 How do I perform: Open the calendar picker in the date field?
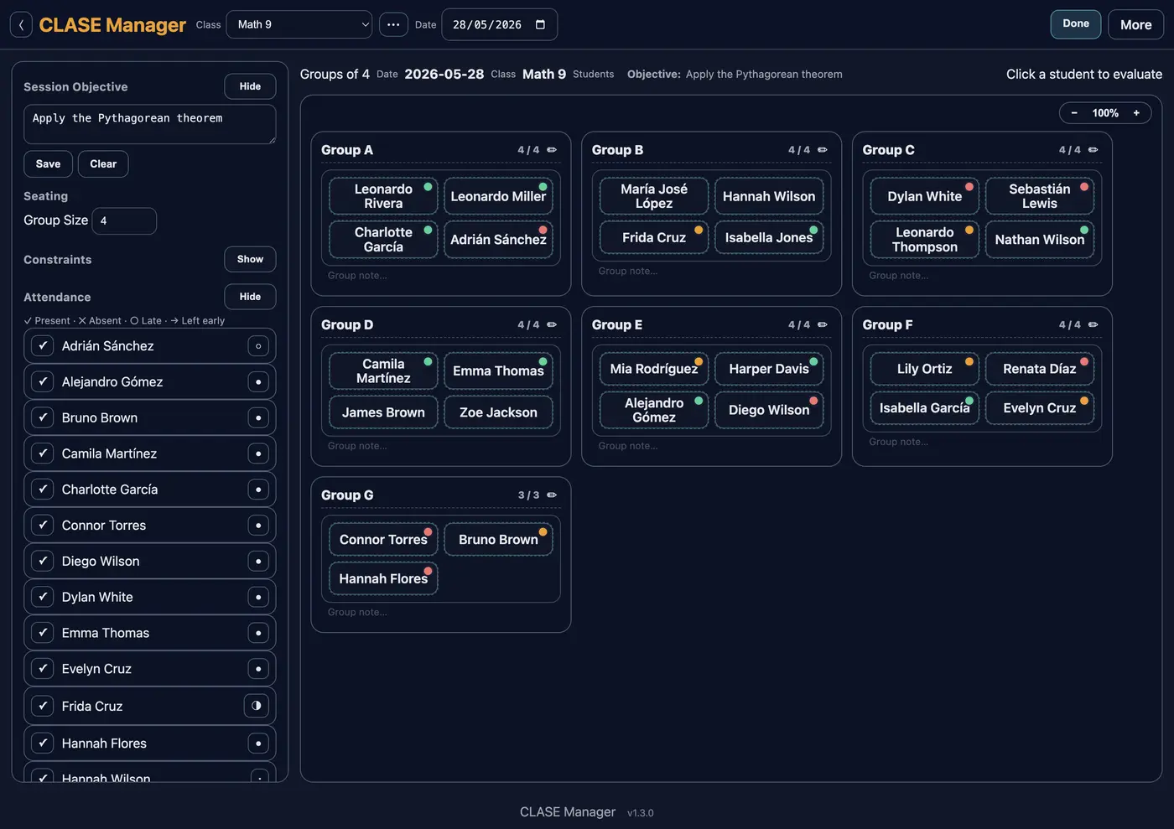click(x=540, y=24)
